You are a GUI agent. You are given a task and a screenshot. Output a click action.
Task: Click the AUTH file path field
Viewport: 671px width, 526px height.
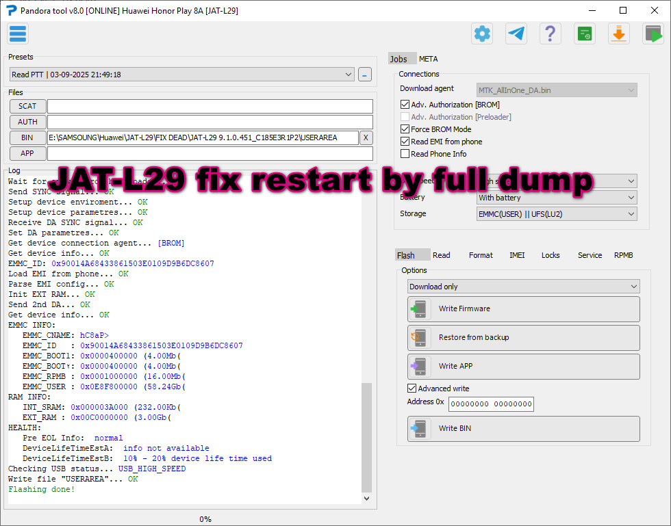click(x=210, y=122)
